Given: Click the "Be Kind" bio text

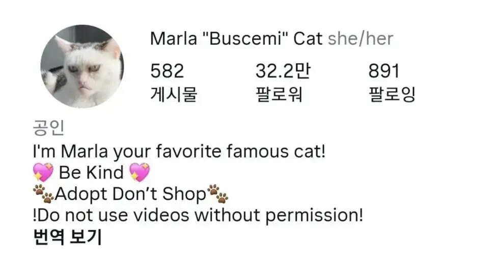Looking at the screenshot, I should pos(91,172).
